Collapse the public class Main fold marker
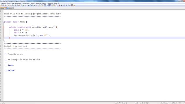The height and width of the screenshot is (104, 185). pos(3,22)
